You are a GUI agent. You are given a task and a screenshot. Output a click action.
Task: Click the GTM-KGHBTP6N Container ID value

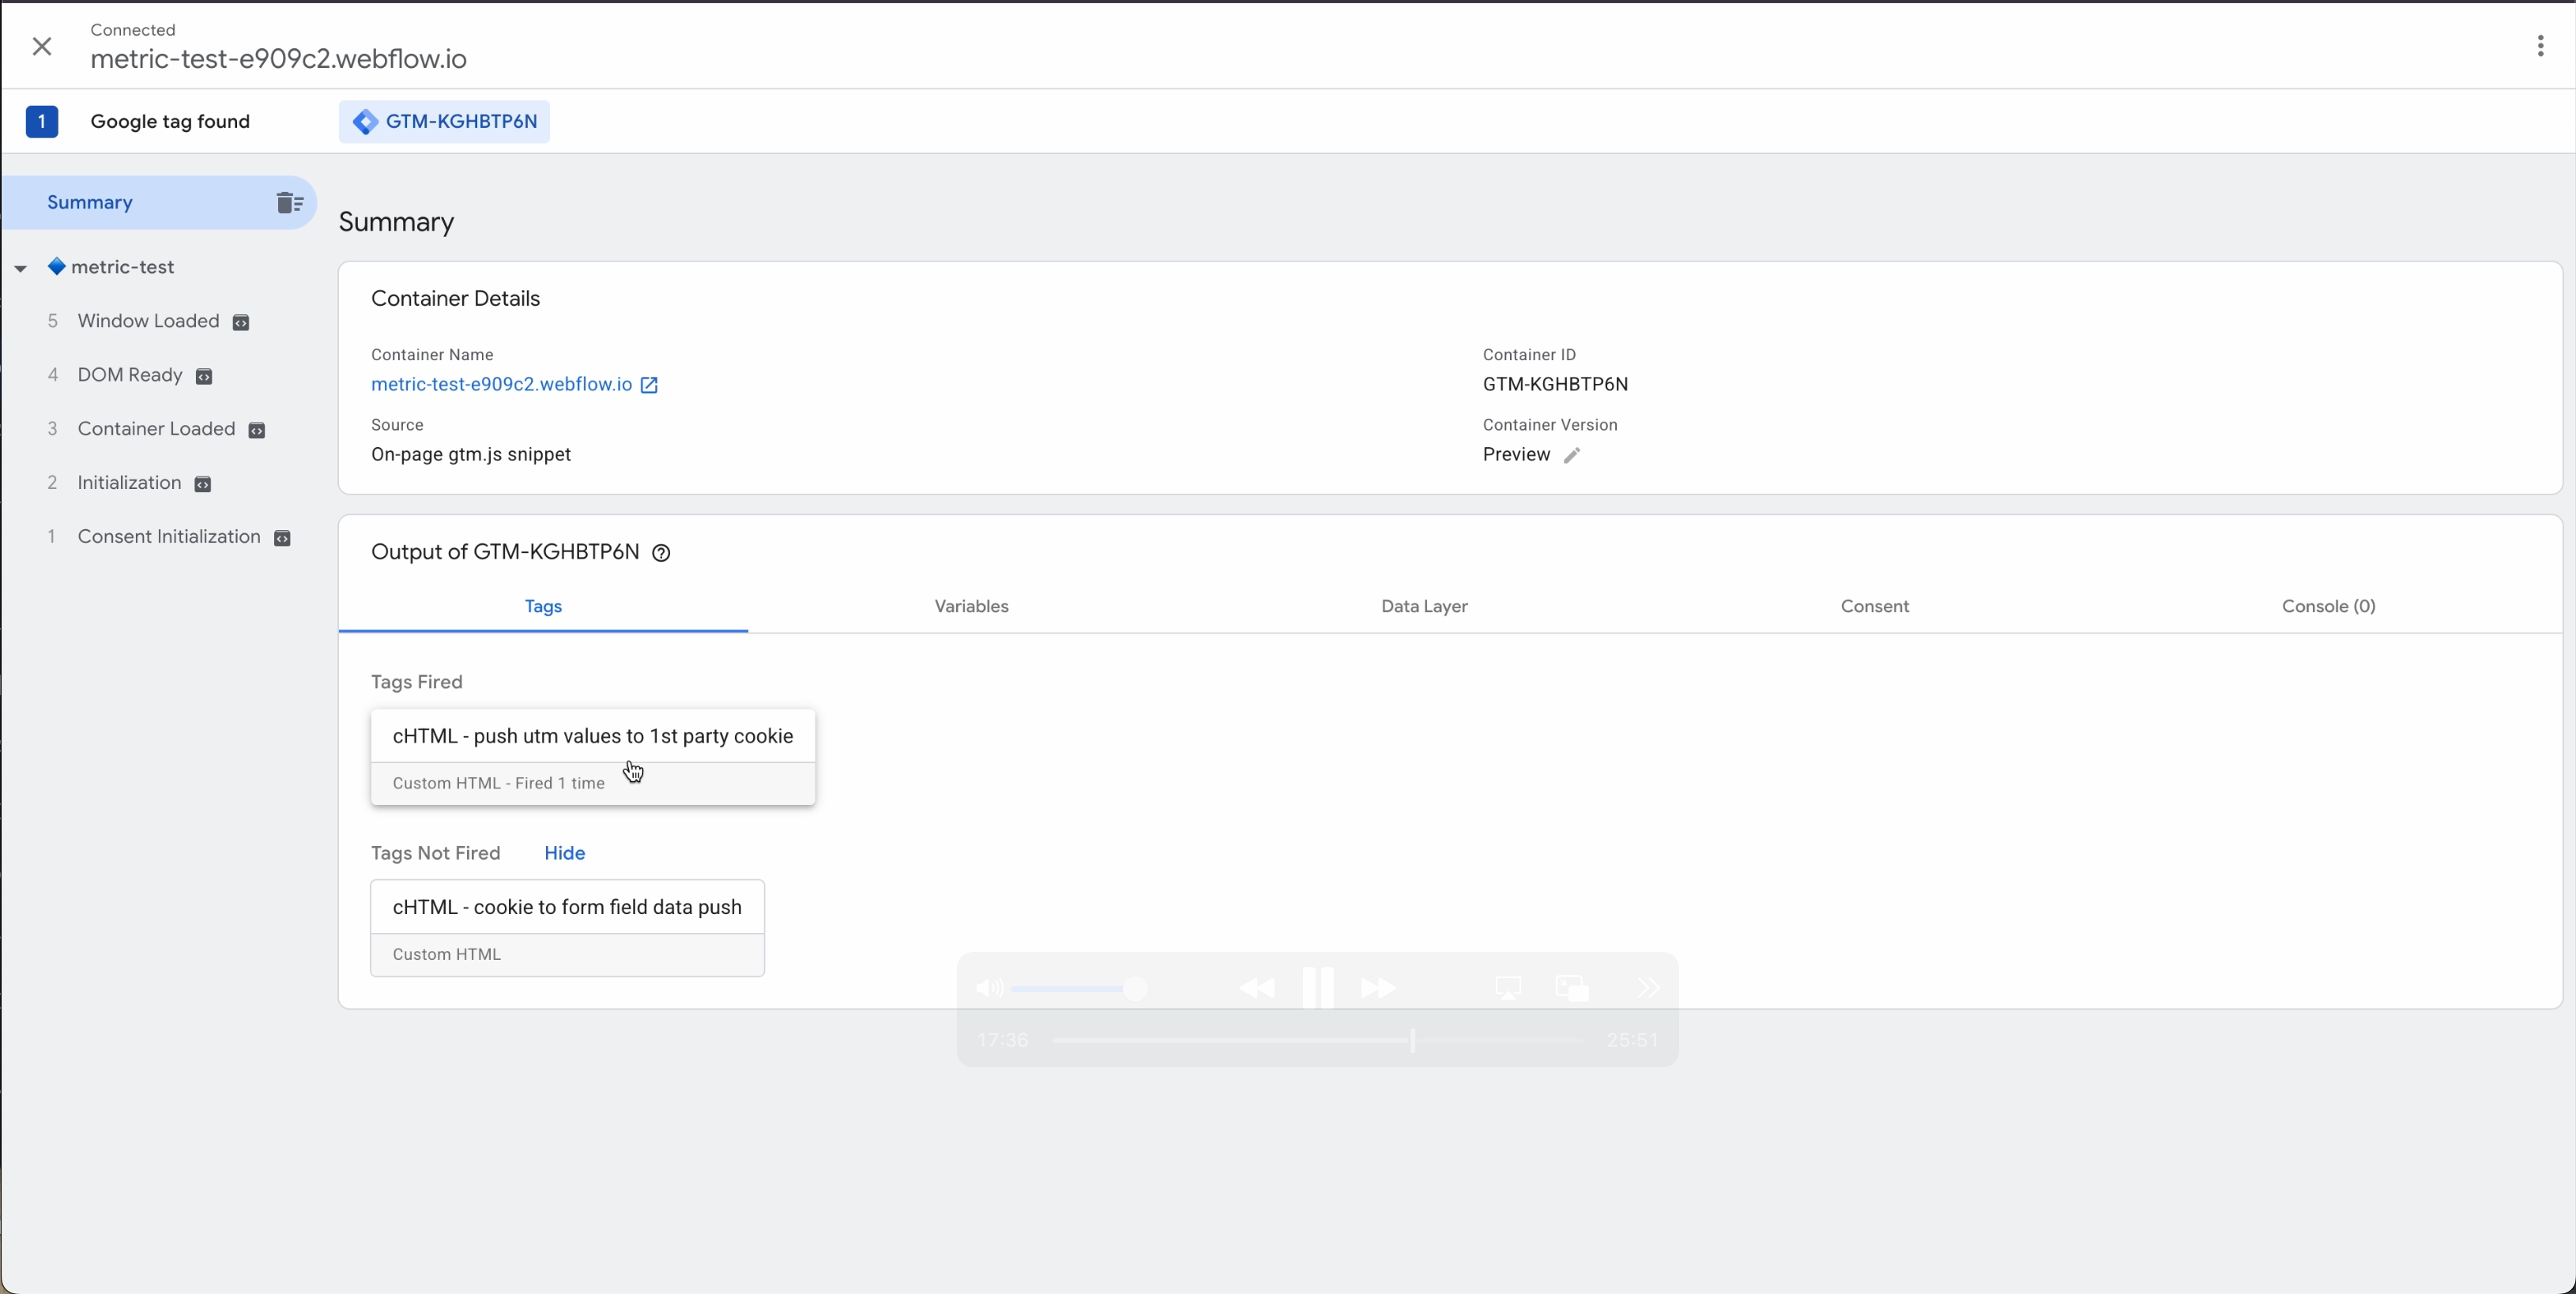click(x=1555, y=384)
